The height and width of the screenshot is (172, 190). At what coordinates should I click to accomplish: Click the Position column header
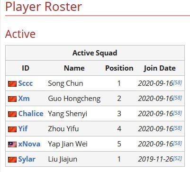tap(119, 68)
